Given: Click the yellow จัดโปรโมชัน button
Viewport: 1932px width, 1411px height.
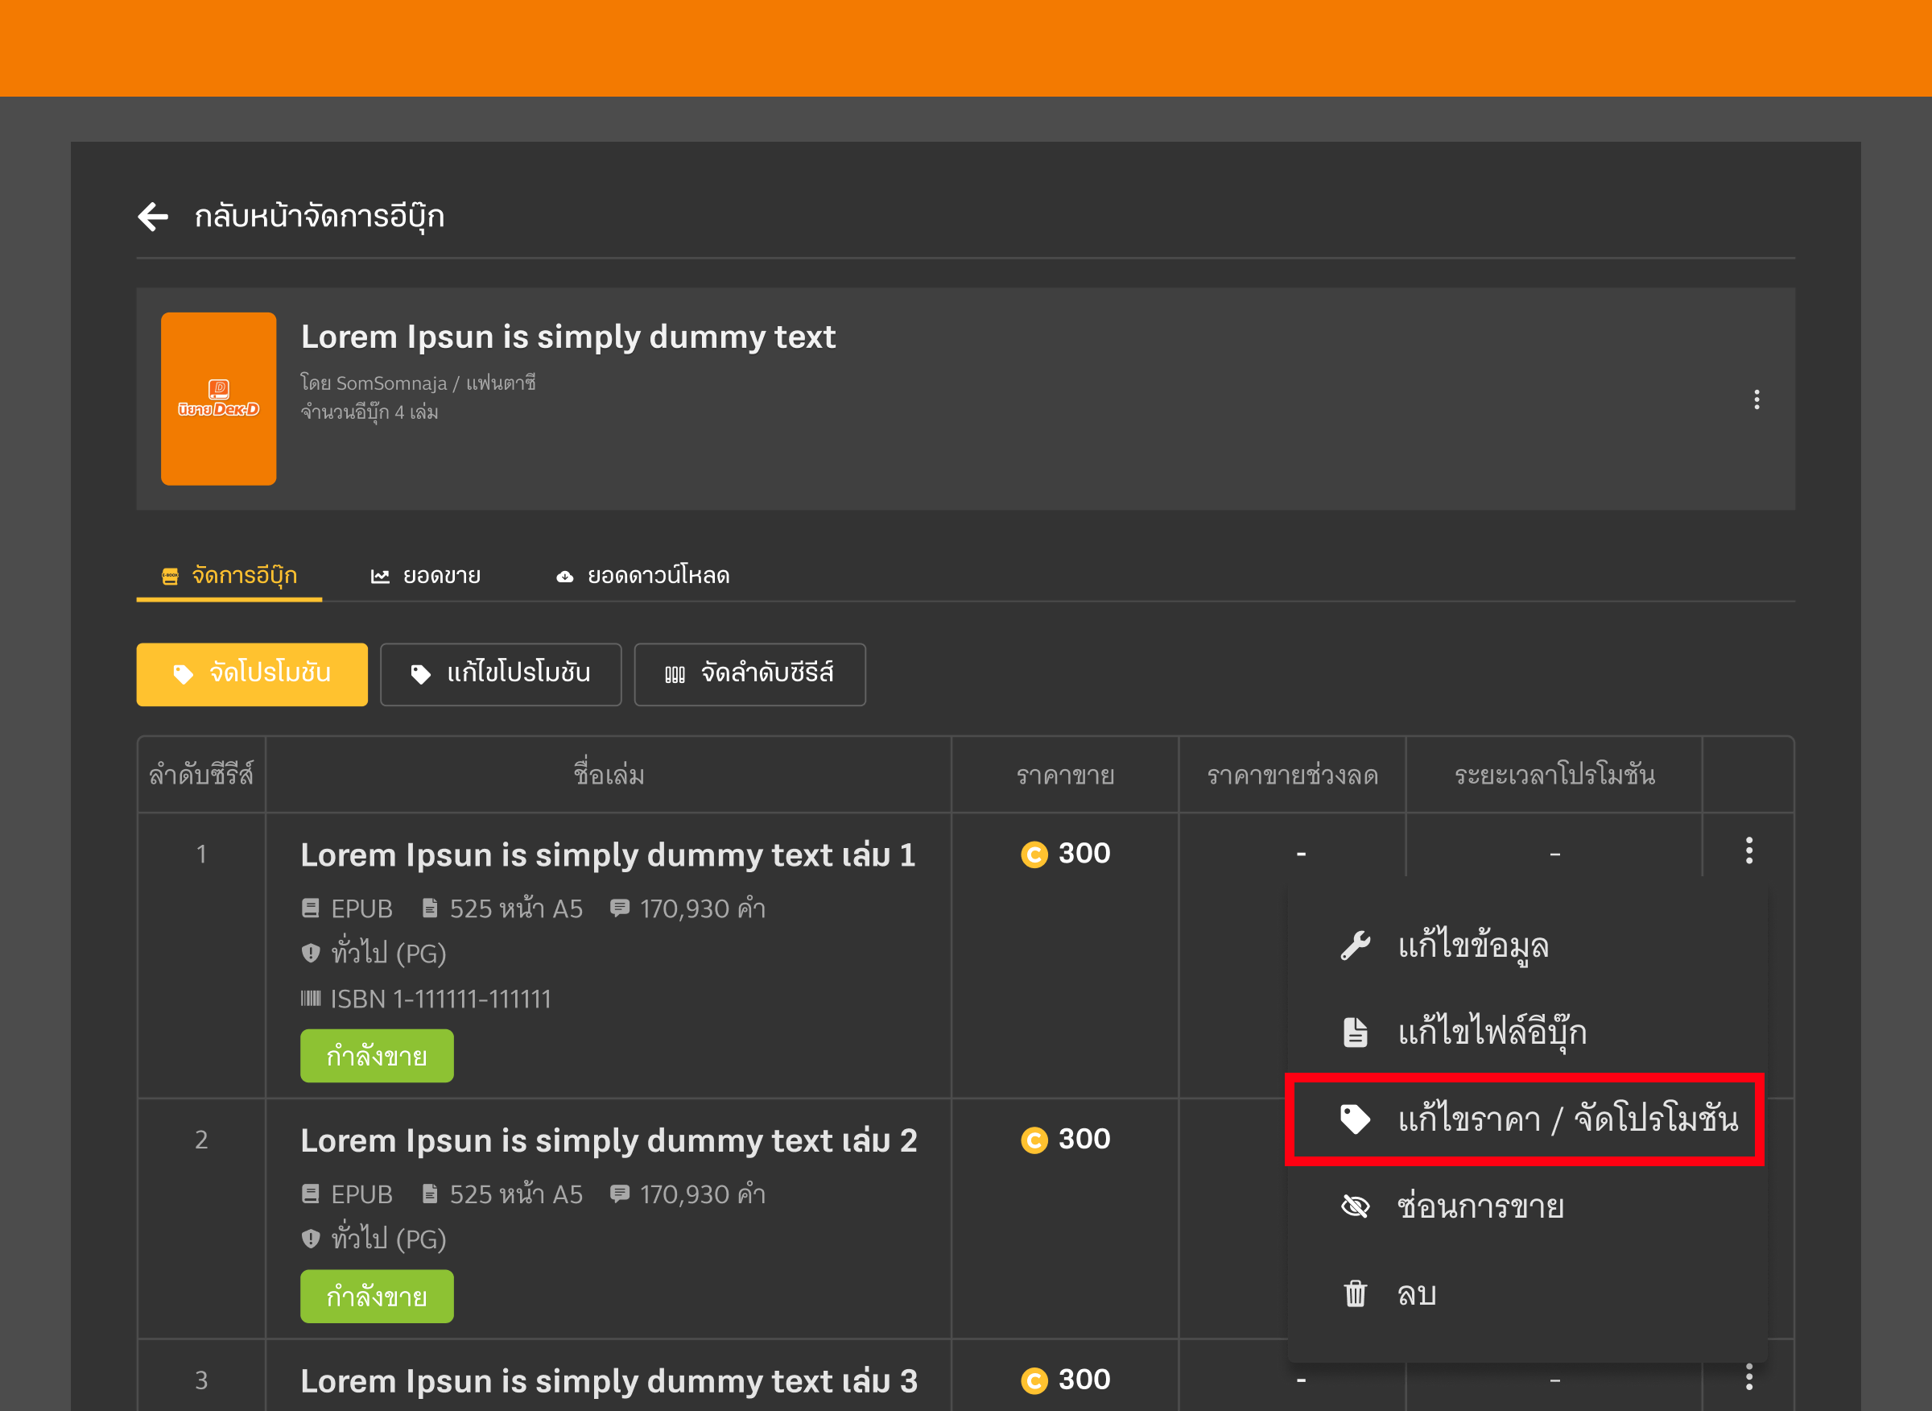Looking at the screenshot, I should pyautogui.click(x=252, y=674).
